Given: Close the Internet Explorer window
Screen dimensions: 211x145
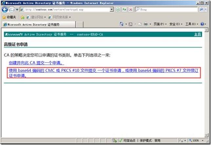Looking at the screenshot, I should coord(206,3).
